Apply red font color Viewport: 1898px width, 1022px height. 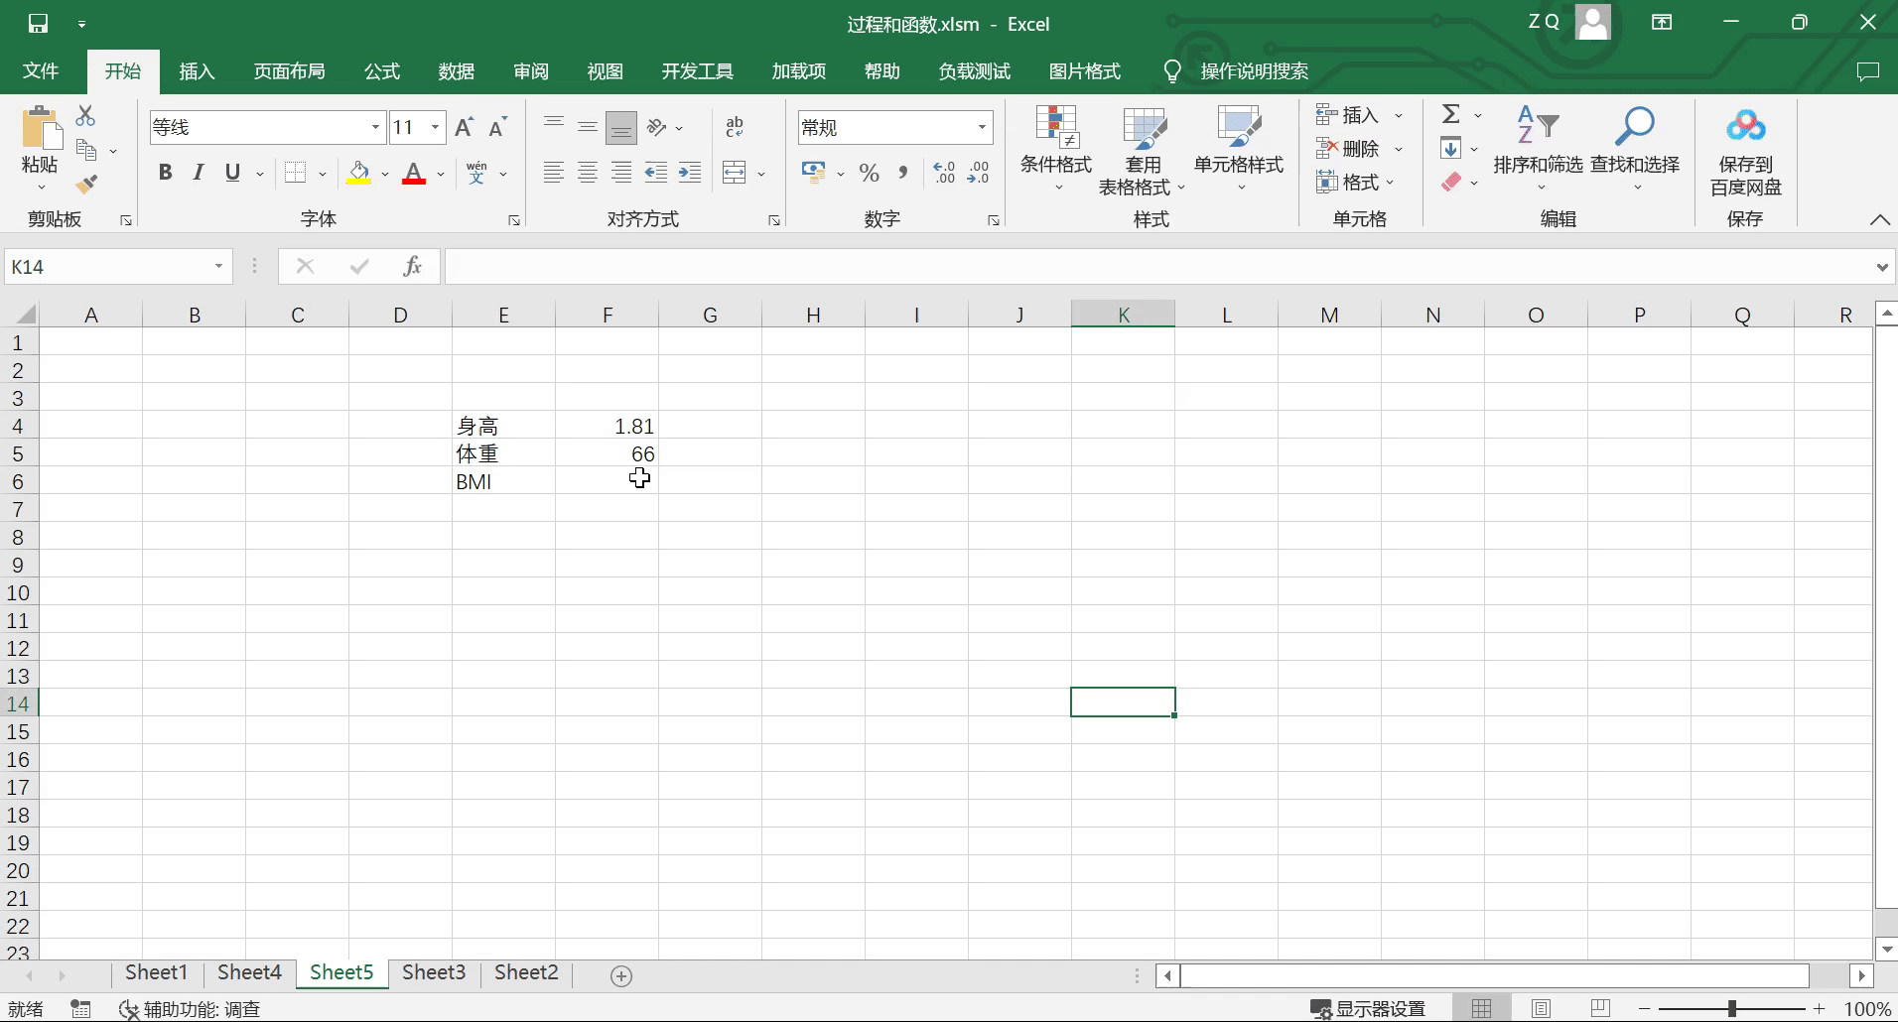click(x=414, y=174)
